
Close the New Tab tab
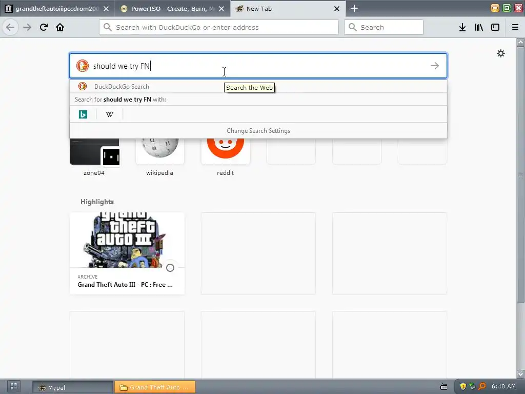tap(337, 9)
